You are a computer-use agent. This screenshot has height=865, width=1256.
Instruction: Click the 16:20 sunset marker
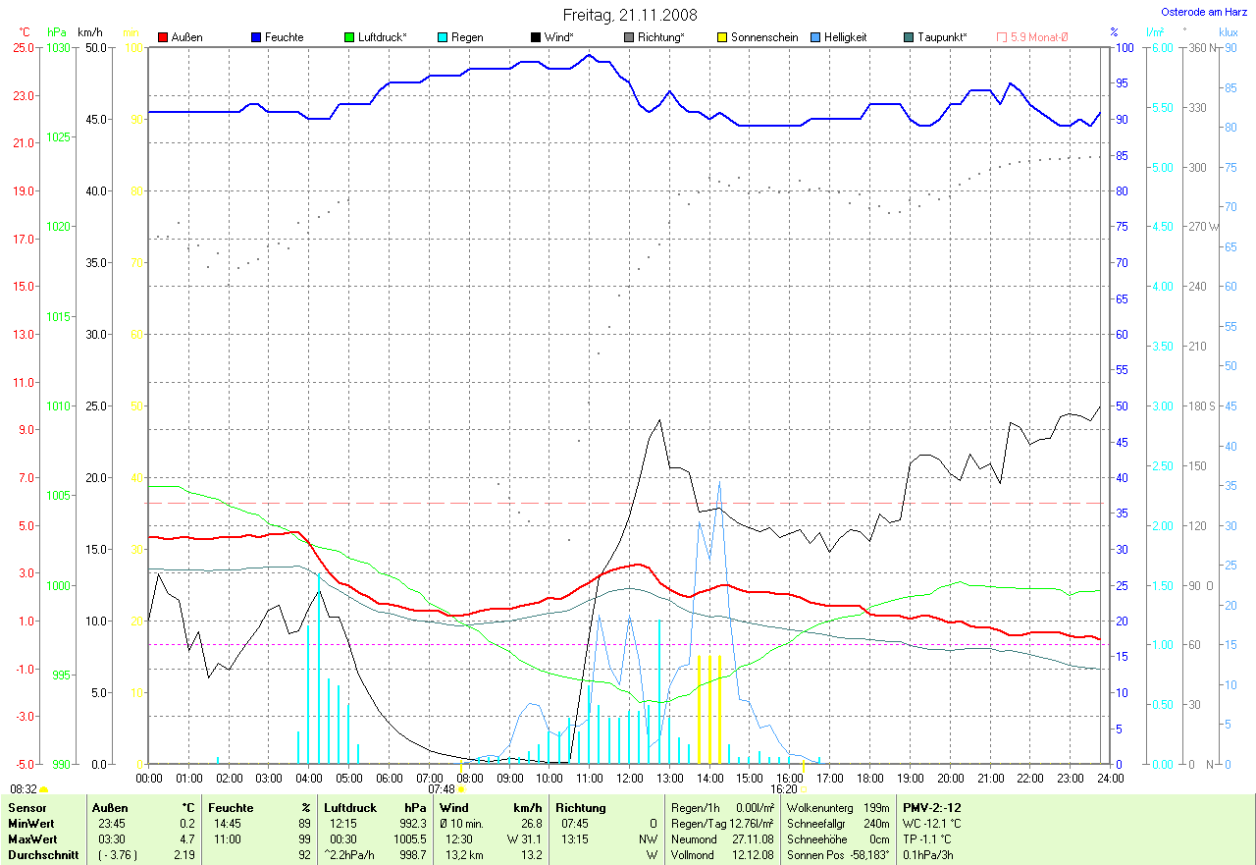803,788
